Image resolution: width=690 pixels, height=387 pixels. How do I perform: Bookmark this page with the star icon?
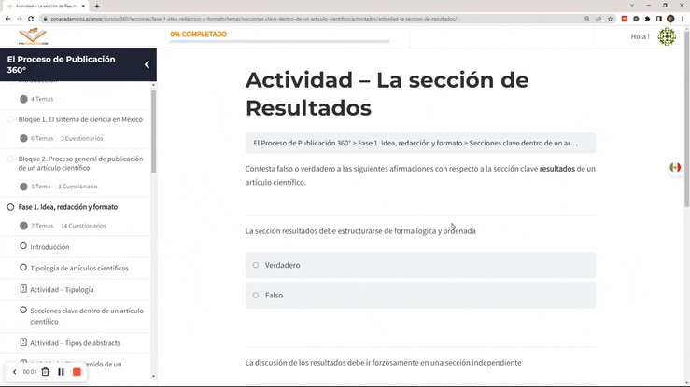click(x=610, y=19)
